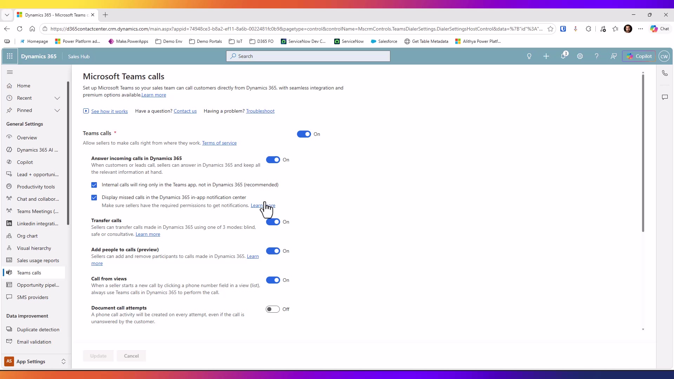
Task: Open the settings gear icon
Action: 580,56
